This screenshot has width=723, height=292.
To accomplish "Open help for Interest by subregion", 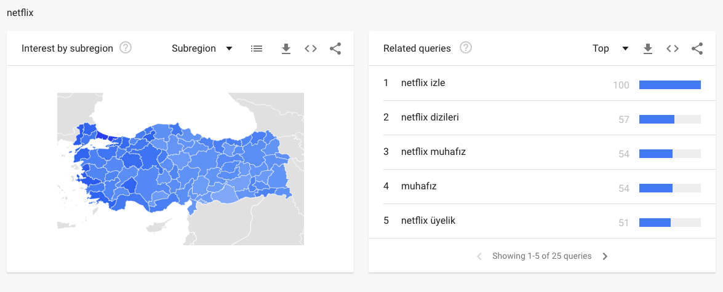I will pos(126,48).
